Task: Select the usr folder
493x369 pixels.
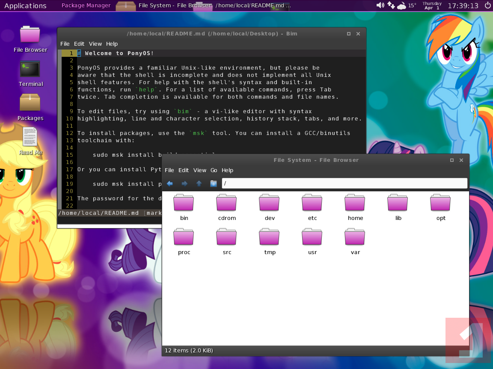Action: [312, 237]
